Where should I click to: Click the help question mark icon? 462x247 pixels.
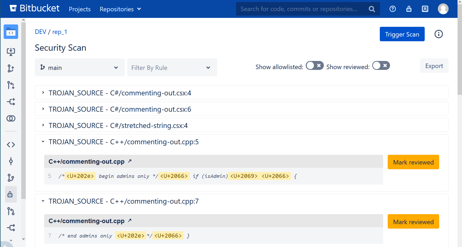pyautogui.click(x=392, y=9)
